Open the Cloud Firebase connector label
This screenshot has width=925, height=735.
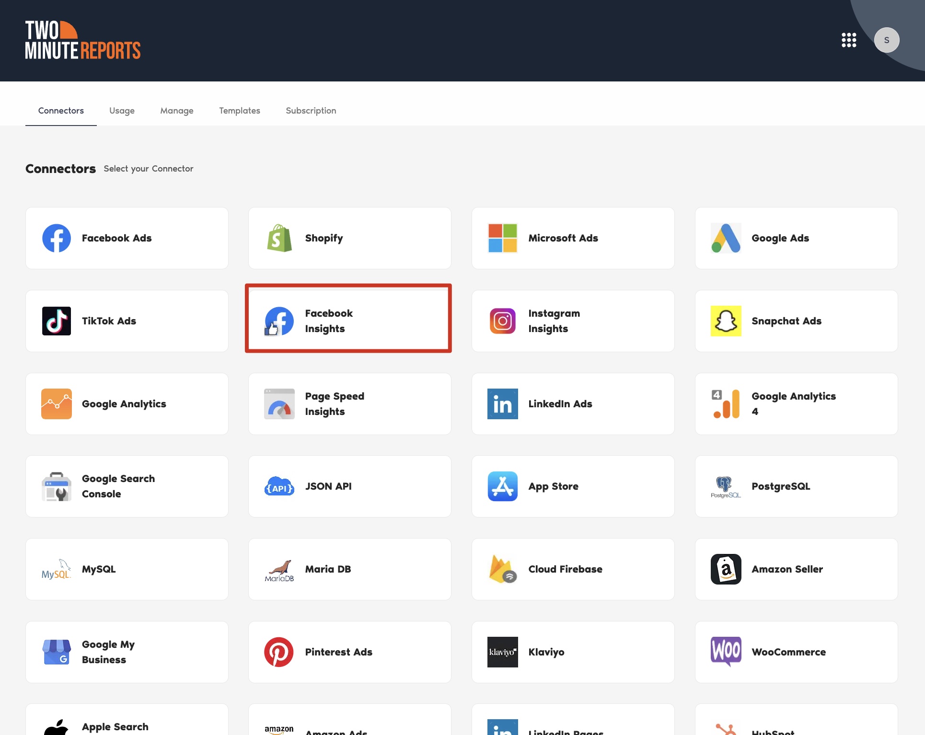click(x=566, y=569)
